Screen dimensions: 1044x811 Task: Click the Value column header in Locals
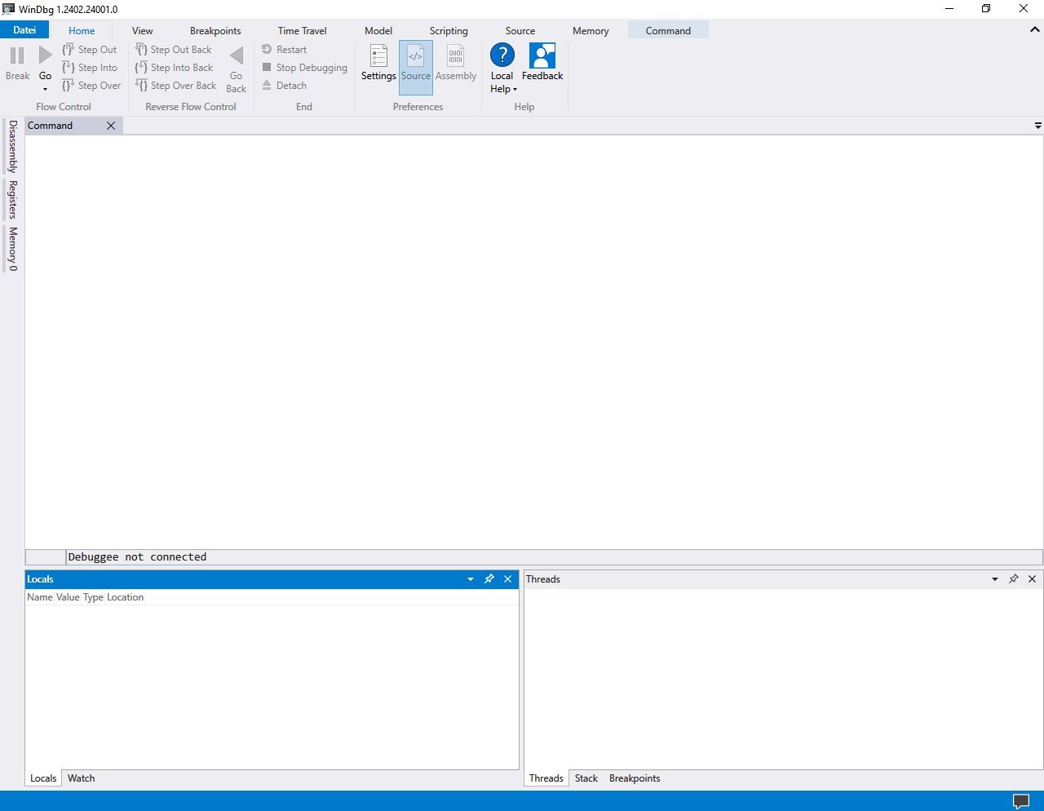coord(68,597)
